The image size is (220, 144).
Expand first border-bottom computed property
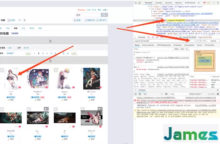point(190,80)
